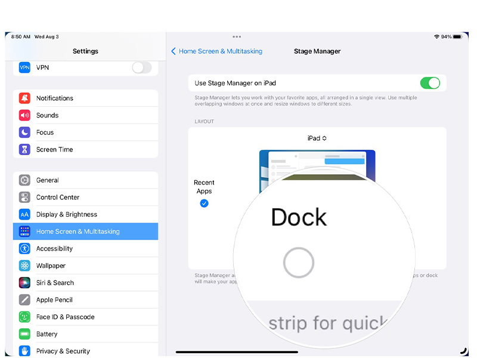Open Notifications settings
The height and width of the screenshot is (358, 477).
pos(85,98)
